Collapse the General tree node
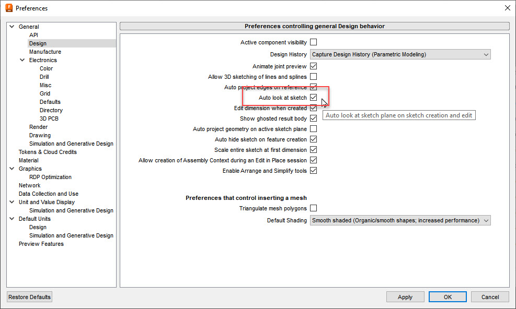This screenshot has height=309, width=516. point(12,27)
